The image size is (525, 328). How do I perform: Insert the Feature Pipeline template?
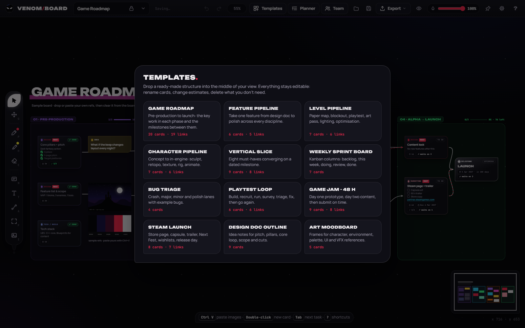coord(262,121)
